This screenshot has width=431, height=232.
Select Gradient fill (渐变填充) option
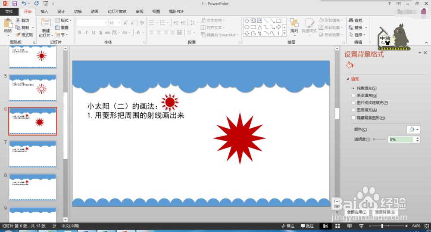click(353, 95)
